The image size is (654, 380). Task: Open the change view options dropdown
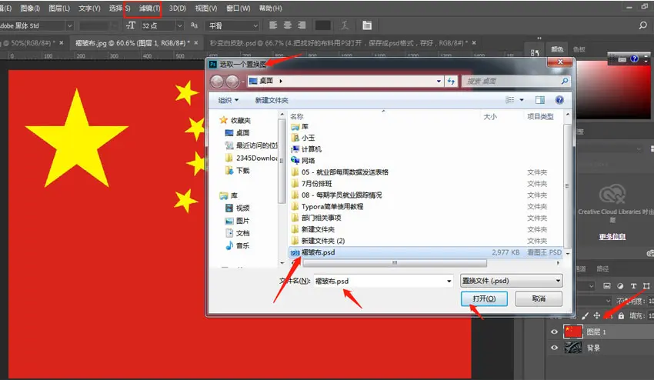click(x=522, y=100)
